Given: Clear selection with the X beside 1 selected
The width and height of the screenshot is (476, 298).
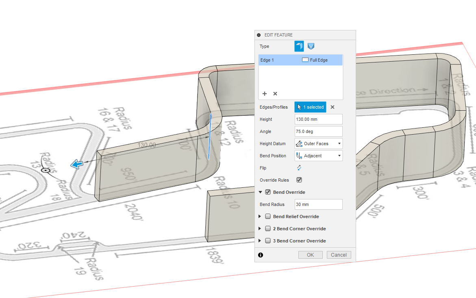Looking at the screenshot, I should click(332, 107).
